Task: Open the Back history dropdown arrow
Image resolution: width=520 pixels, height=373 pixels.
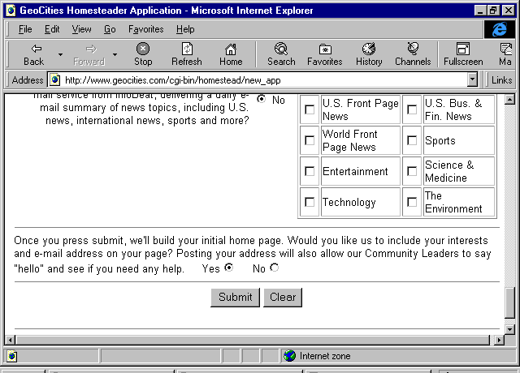Action: tap(60, 54)
